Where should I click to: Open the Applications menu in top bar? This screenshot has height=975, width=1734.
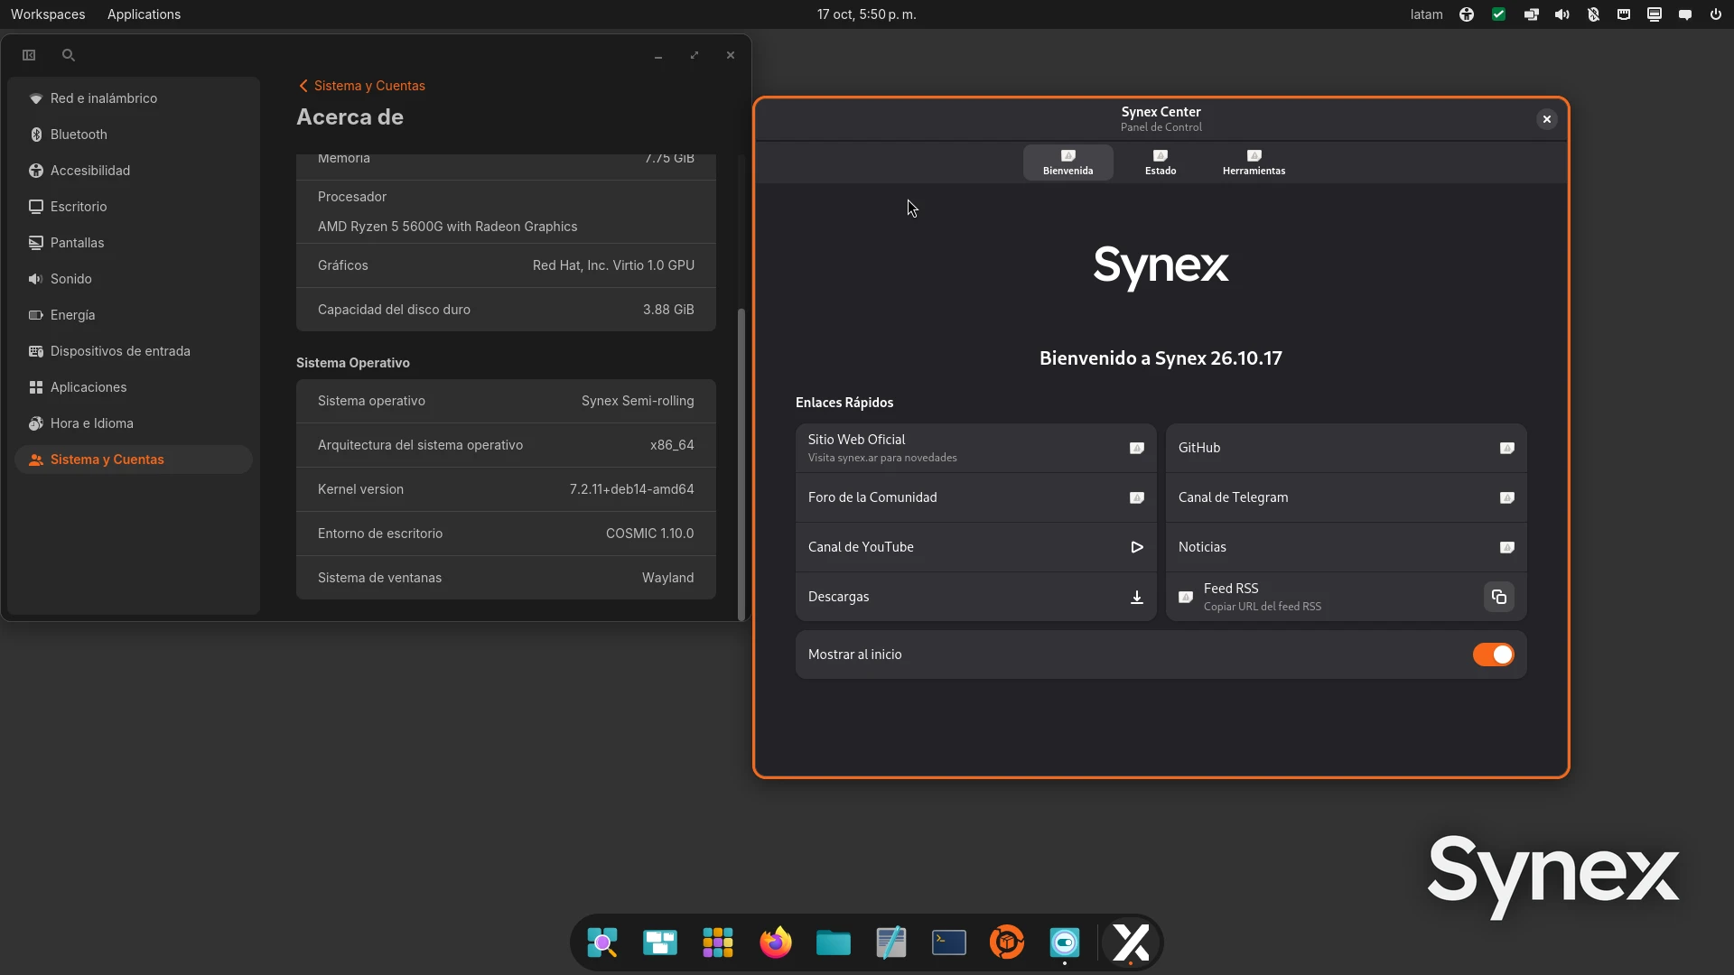point(144,14)
